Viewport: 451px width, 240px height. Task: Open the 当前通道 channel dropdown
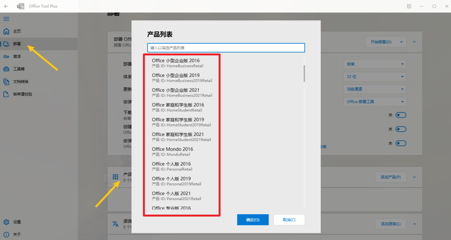pyautogui.click(x=374, y=89)
